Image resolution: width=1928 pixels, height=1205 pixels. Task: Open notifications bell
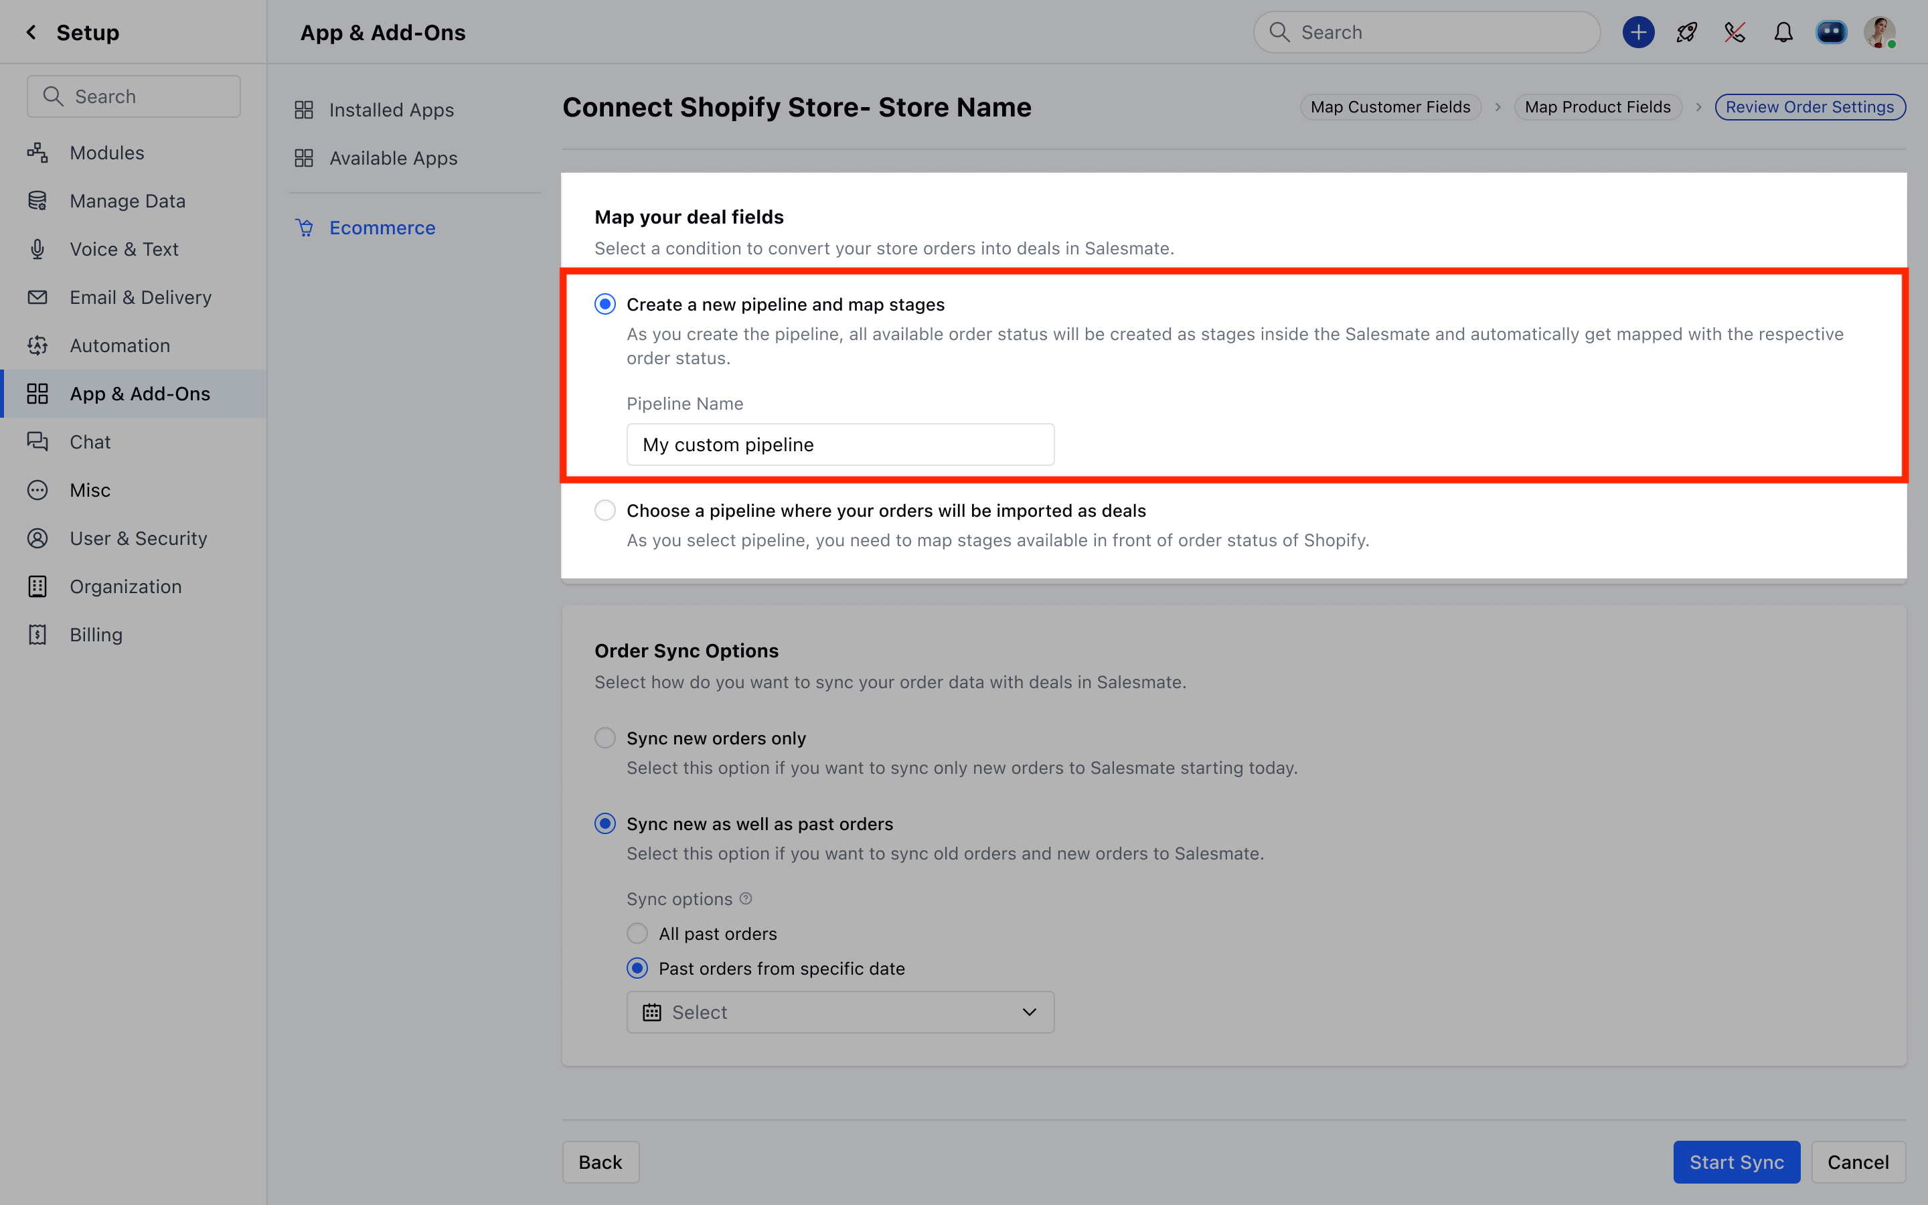pyautogui.click(x=1783, y=32)
